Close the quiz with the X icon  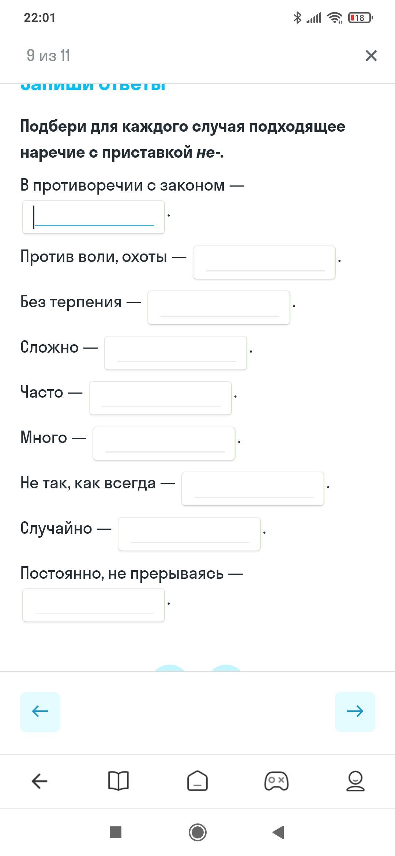click(x=371, y=56)
